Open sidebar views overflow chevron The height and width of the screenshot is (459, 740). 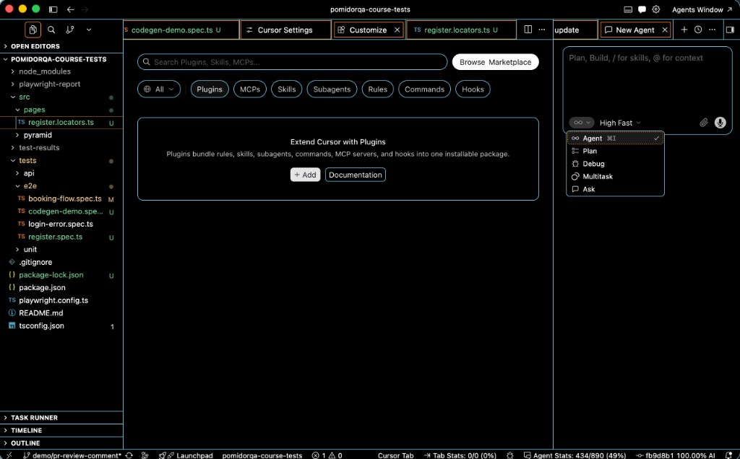click(x=89, y=30)
